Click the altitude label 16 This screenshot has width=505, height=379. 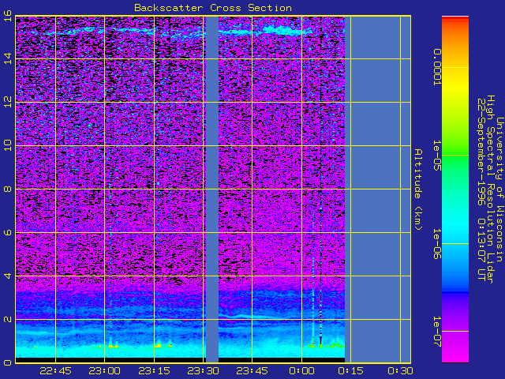8,15
